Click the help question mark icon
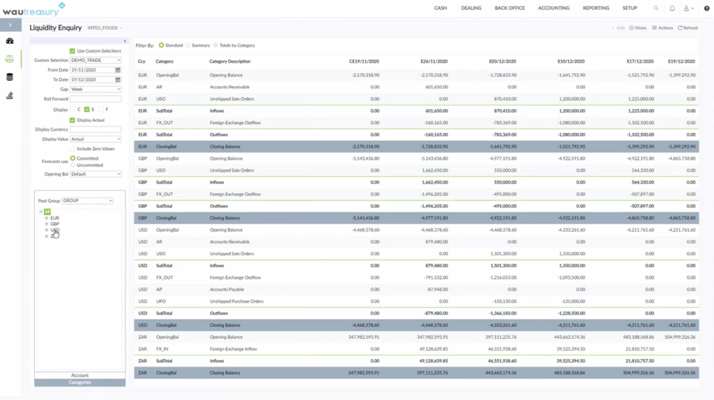The image size is (714, 400). point(707,8)
